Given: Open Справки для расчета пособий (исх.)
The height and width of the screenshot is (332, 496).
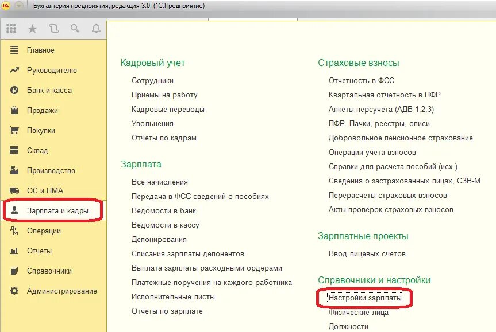Looking at the screenshot, I should 393,167.
